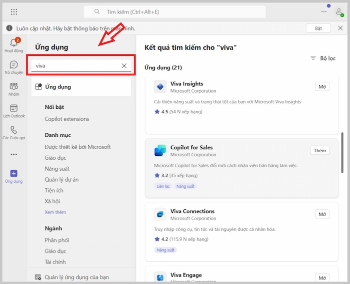The image size is (350, 284).
Task: Click the Viva Connections app icon
Action: coord(160,214)
